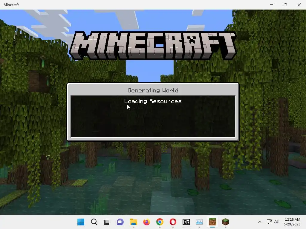Open the 7-Zip app in the taskbar
The height and width of the screenshot is (229, 306).
click(x=186, y=222)
